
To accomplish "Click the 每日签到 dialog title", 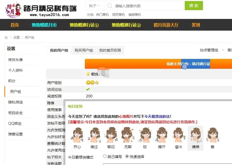I will coord(75,106).
